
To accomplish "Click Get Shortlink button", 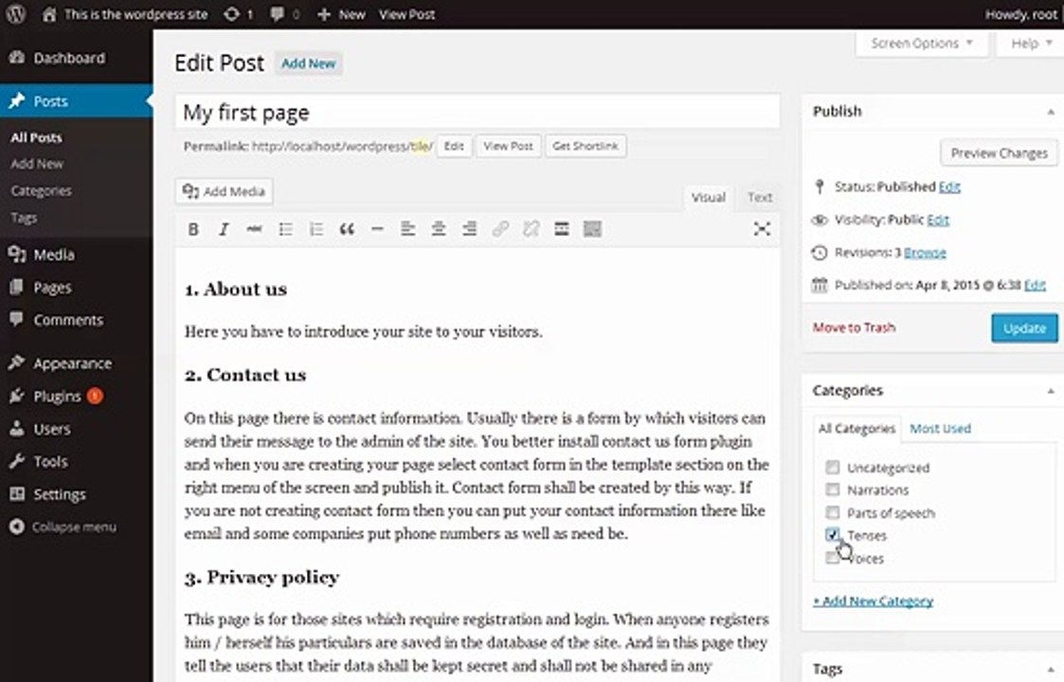I will point(585,146).
